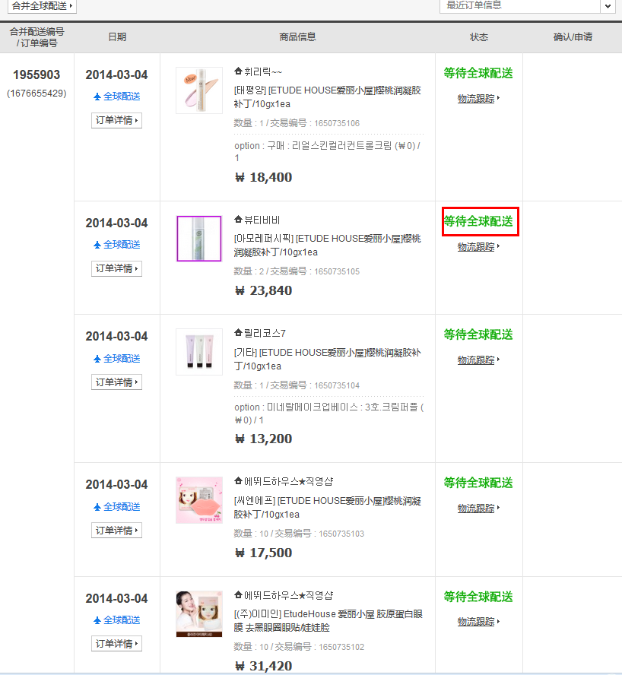Image resolution: width=622 pixels, height=675 pixels.
Task: Open 订单详情 for the ₩17,500 order
Action: [x=116, y=530]
